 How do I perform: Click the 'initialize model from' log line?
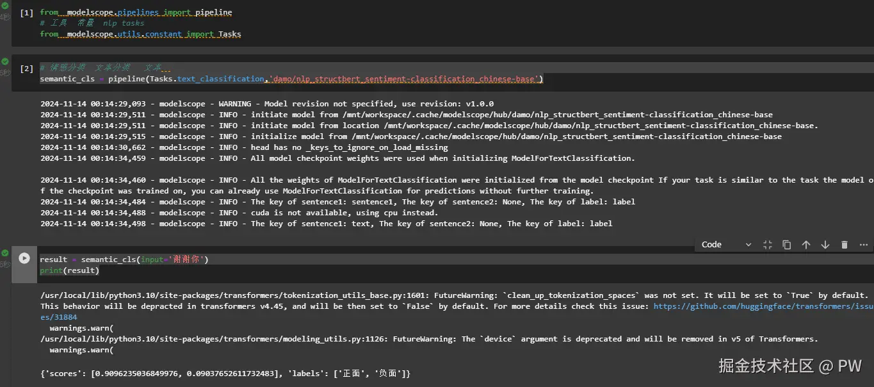pyautogui.click(x=411, y=136)
